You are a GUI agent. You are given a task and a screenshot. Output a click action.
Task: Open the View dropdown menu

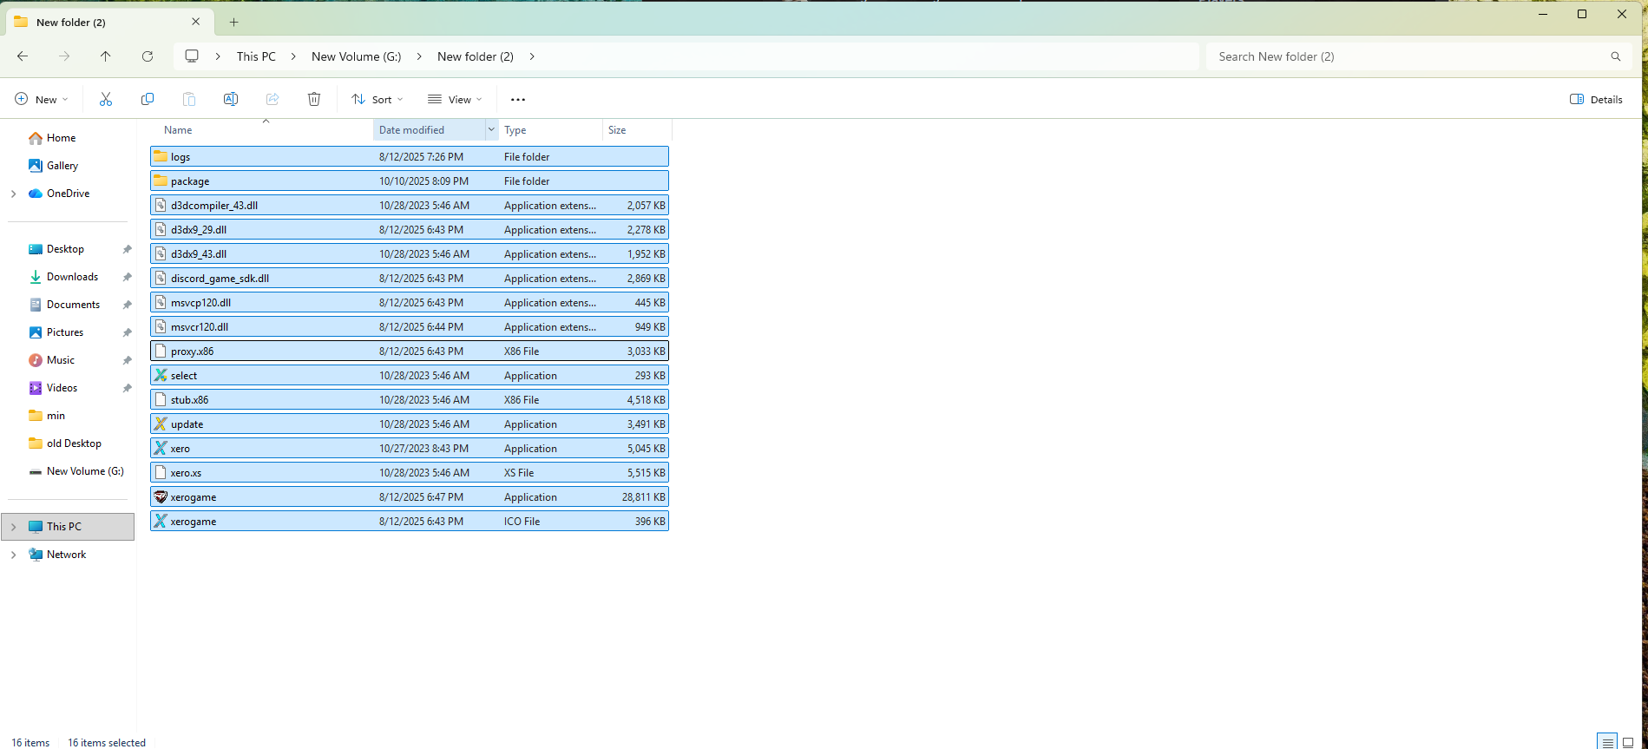[455, 100]
